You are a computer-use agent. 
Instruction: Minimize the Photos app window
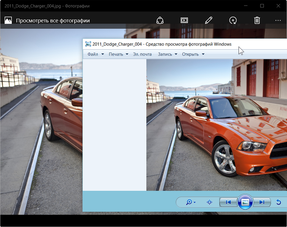(x=246, y=6)
